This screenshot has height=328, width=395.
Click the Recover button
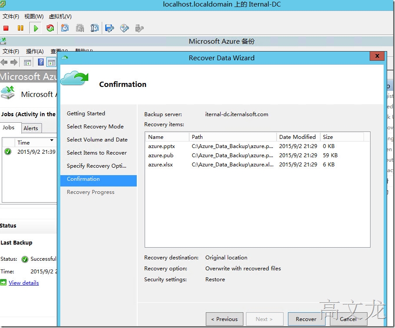pos(306,319)
